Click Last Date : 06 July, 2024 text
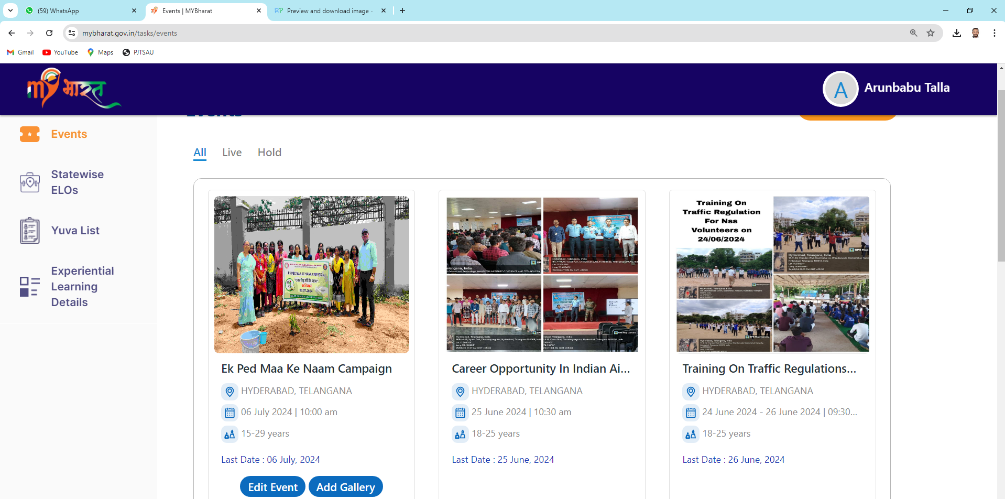Screen dimensions: 1005x499 pyautogui.click(x=270, y=460)
